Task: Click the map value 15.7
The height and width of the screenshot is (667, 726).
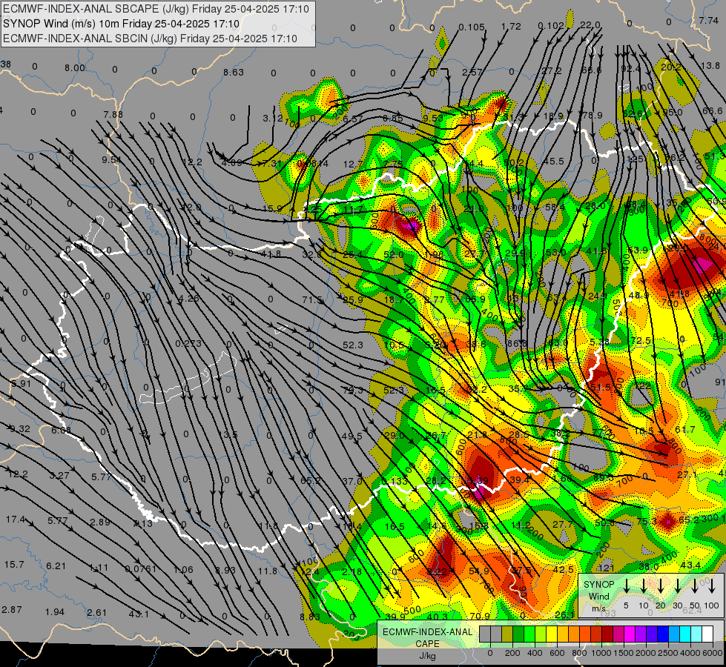Action: coord(14,565)
